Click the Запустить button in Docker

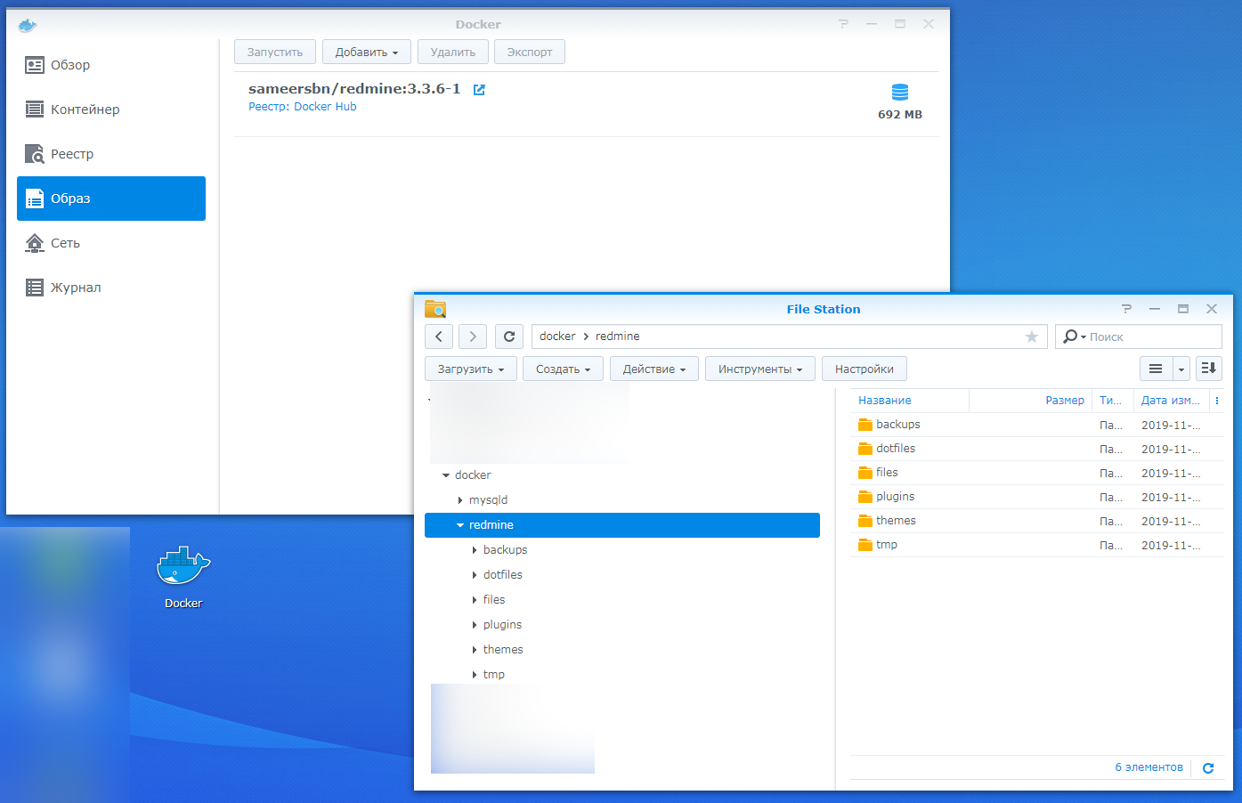[275, 52]
